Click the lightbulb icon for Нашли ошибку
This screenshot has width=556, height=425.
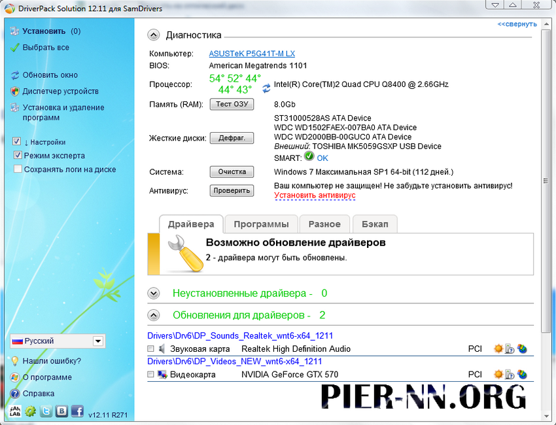pyautogui.click(x=15, y=361)
